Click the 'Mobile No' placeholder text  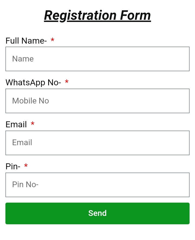(31, 101)
